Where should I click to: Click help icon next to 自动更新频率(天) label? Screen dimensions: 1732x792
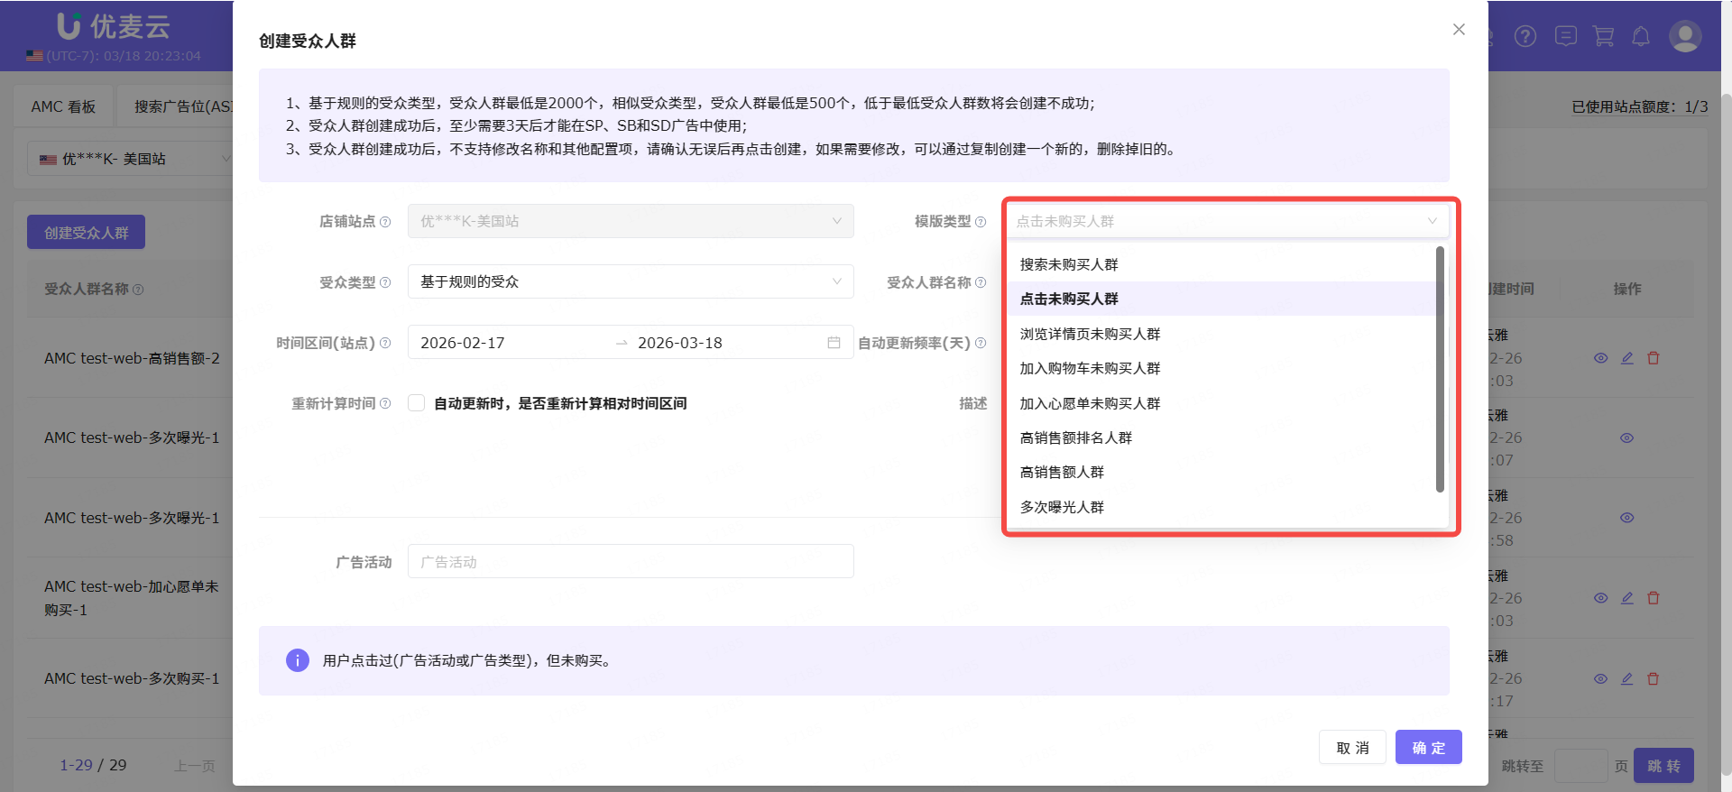[981, 343]
